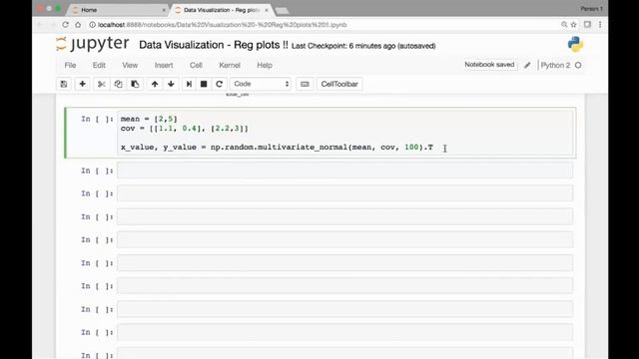
Task: Open the command palette keyboard icon
Action: 305,84
